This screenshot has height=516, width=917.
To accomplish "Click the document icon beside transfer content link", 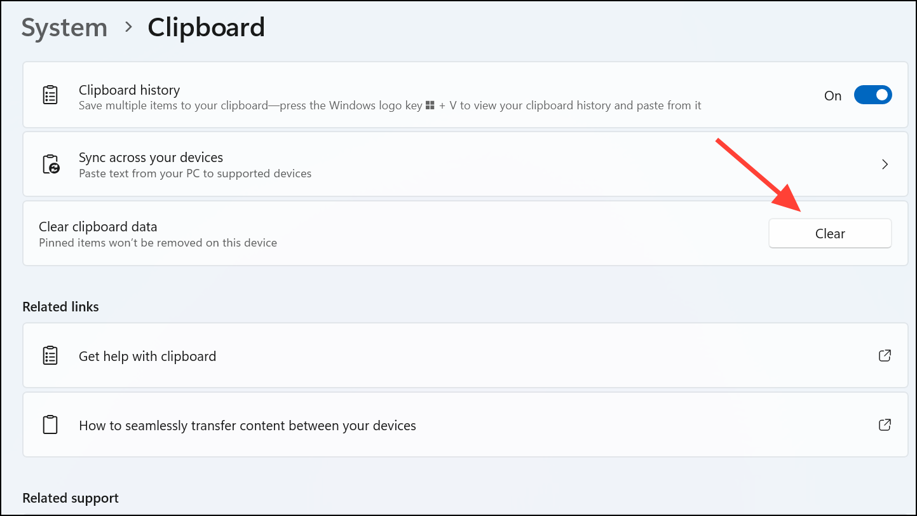I will point(50,424).
